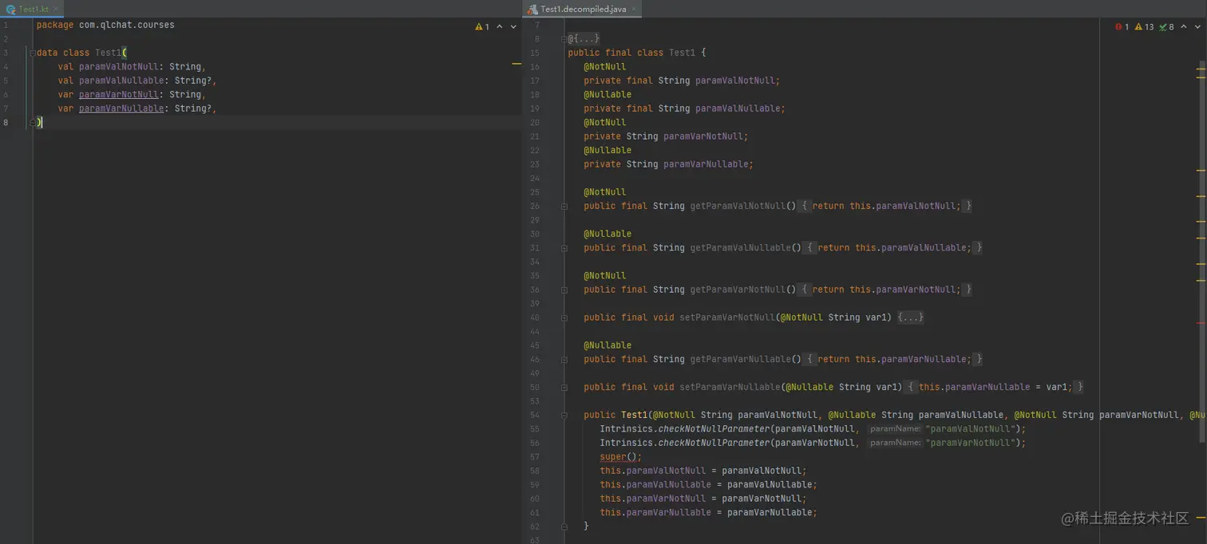This screenshot has height=544, width=1207.
Task: Expand the setParamVarNullable method fold
Action: [x=564, y=387]
